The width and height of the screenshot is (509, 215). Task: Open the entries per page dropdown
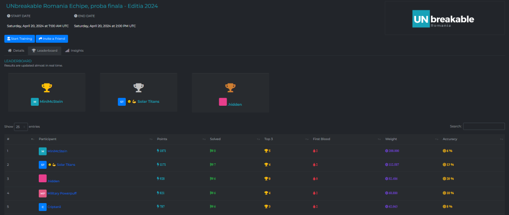[21, 127]
